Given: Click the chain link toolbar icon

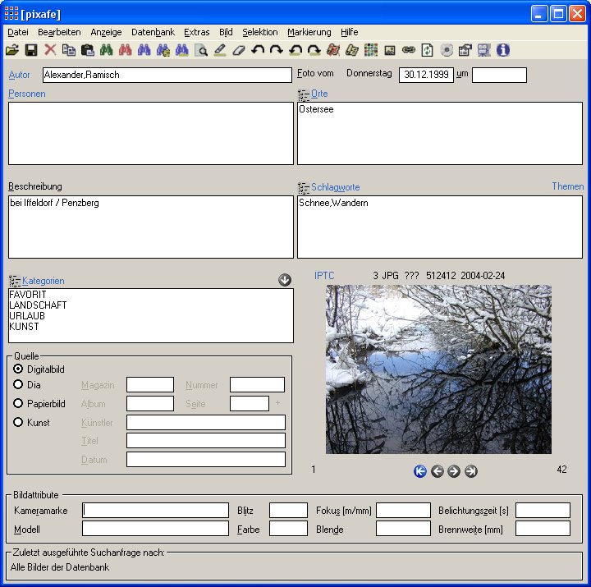Looking at the screenshot, I should coord(409,50).
